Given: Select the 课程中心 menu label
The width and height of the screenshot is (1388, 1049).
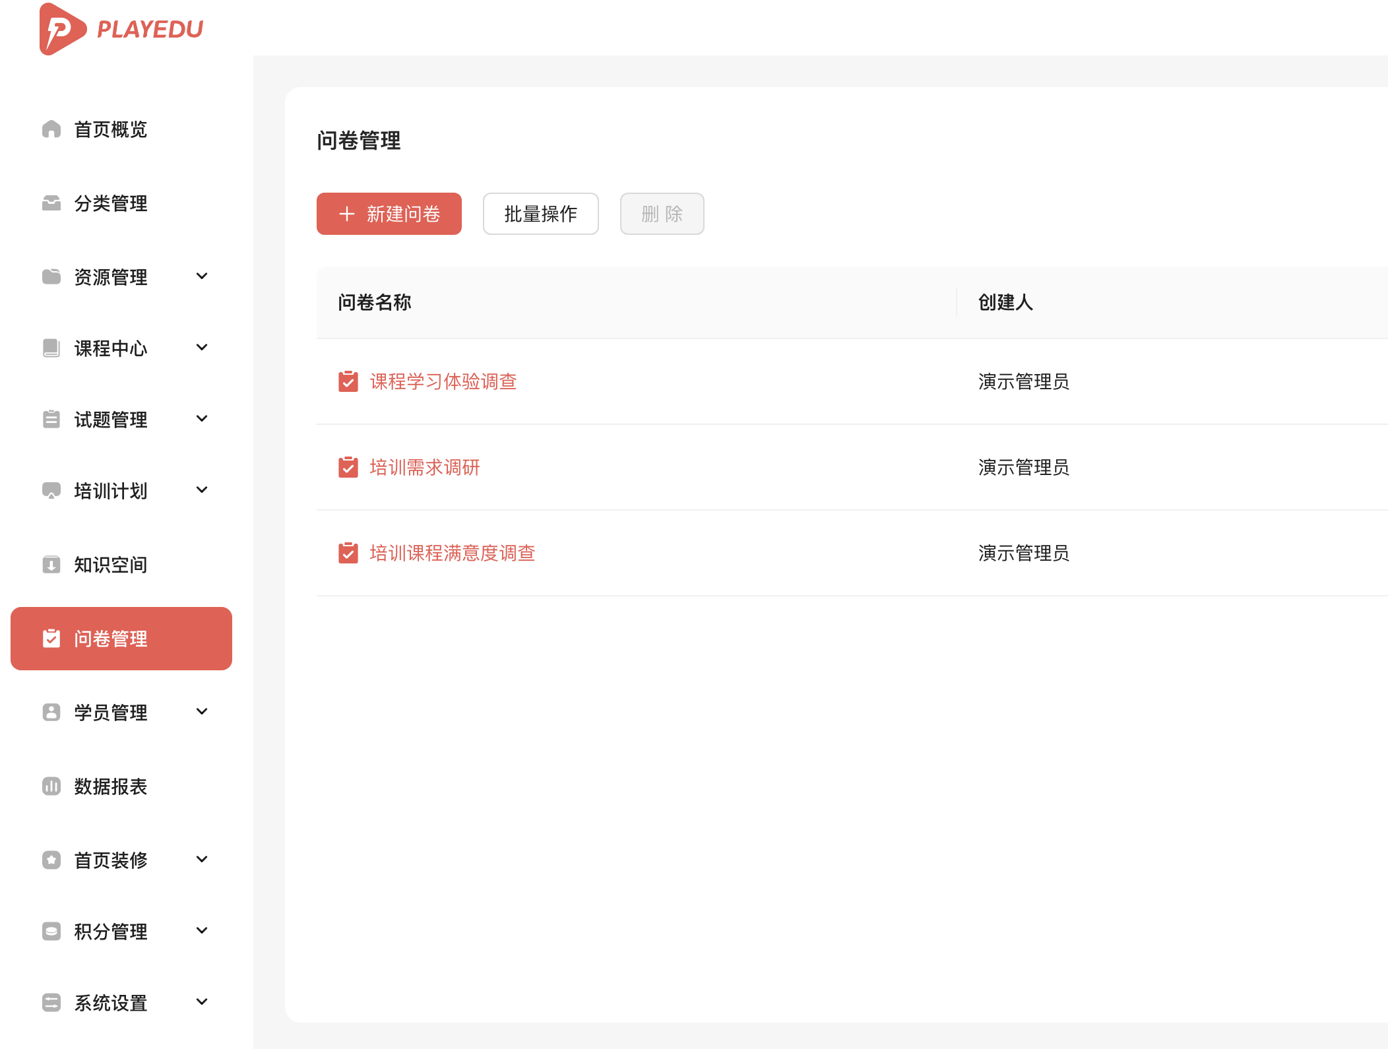Looking at the screenshot, I should point(111,348).
